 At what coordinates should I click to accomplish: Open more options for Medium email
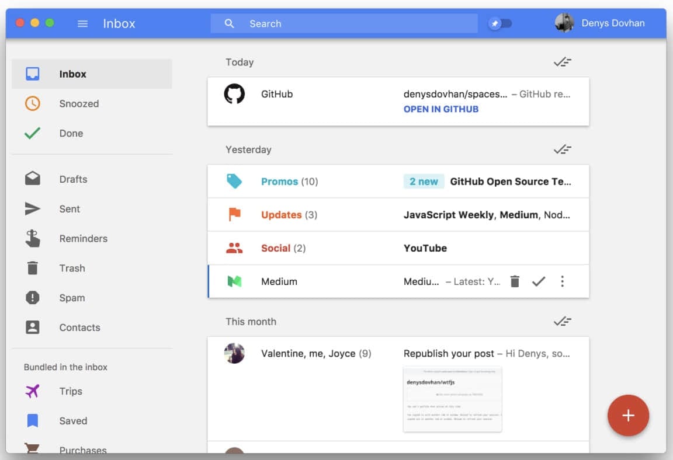(x=562, y=281)
